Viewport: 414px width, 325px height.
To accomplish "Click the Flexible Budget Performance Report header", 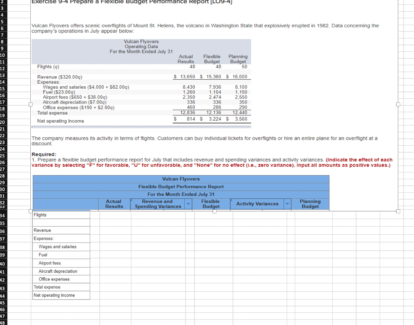I will pyautogui.click(x=181, y=186).
